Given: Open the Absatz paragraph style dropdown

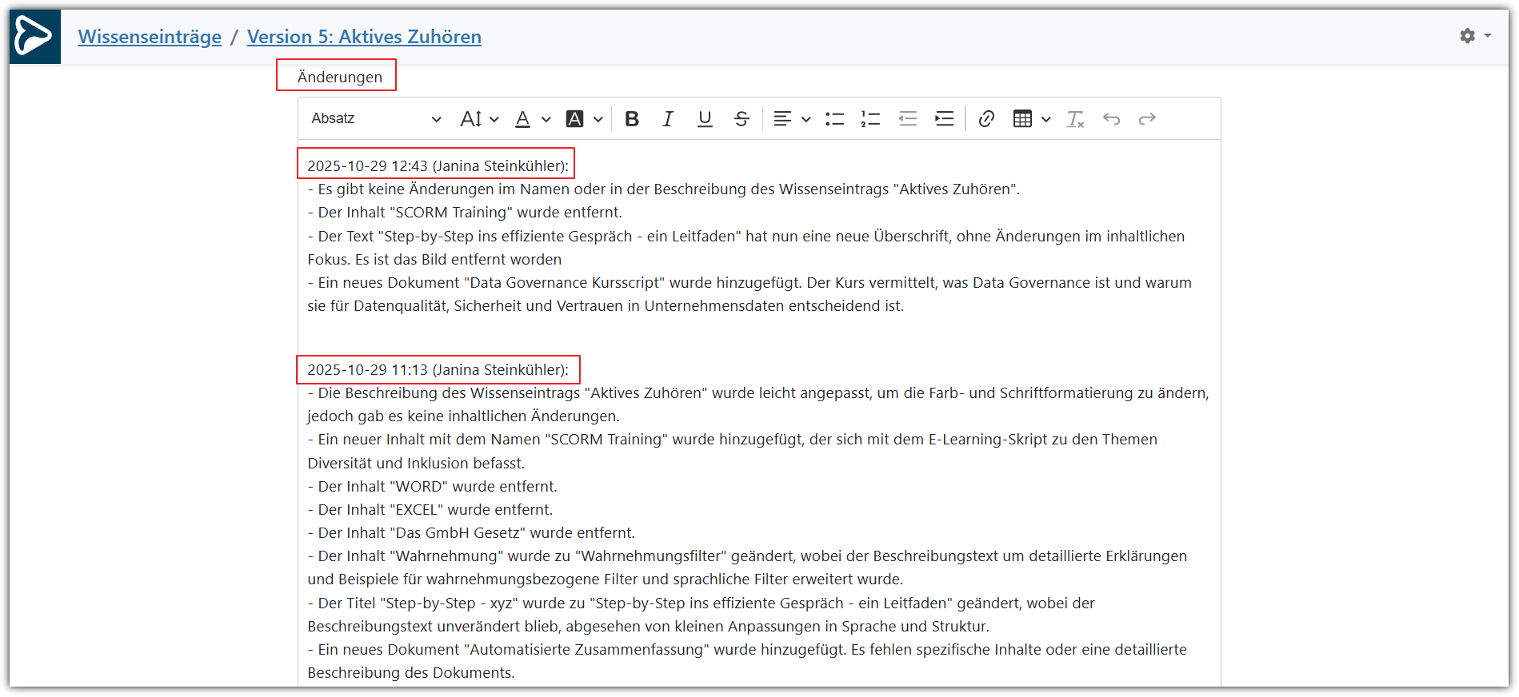Looking at the screenshot, I should point(376,119).
